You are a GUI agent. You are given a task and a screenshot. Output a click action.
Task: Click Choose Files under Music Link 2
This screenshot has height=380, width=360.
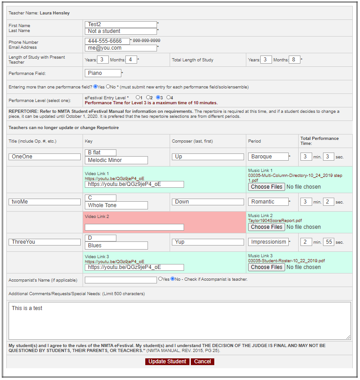point(267,227)
